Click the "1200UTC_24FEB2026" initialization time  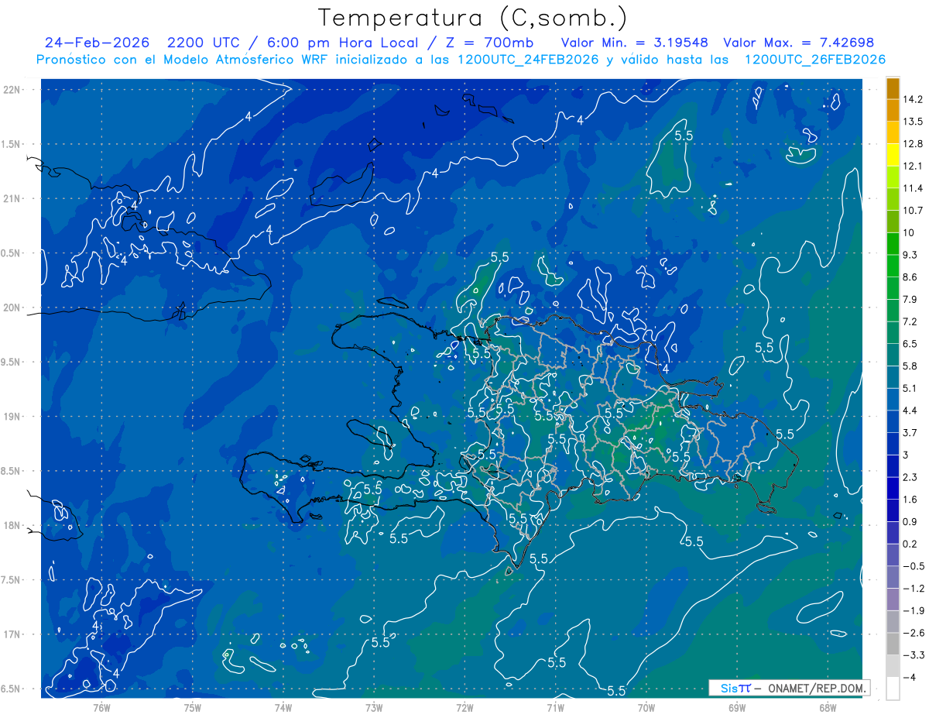(x=528, y=60)
